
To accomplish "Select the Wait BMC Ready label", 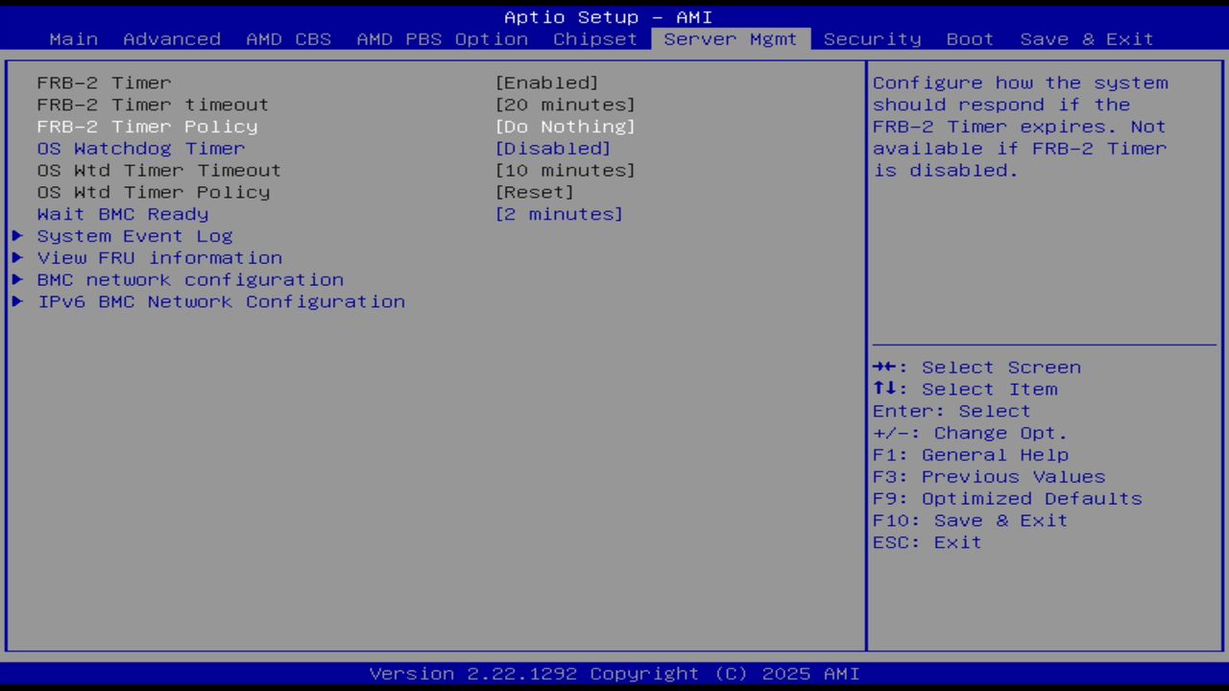I will pos(123,214).
